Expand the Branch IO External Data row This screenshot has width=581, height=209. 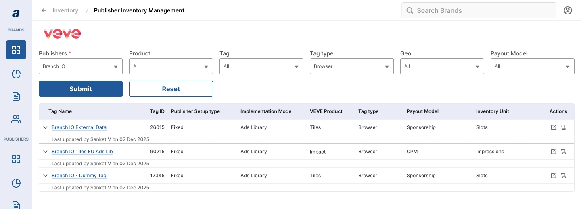[45, 127]
